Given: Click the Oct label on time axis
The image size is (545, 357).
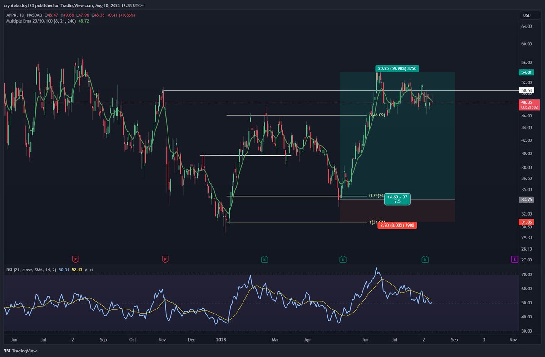Looking at the screenshot, I should click(133, 339).
